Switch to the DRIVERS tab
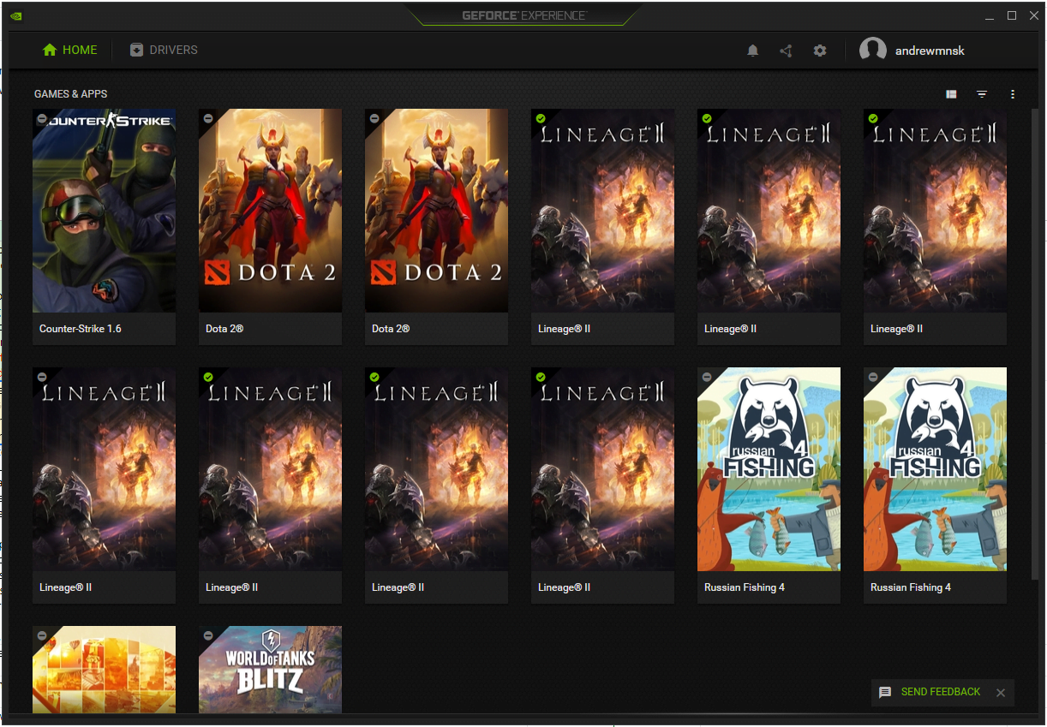Image resolution: width=1047 pixels, height=727 pixels. pos(164,50)
